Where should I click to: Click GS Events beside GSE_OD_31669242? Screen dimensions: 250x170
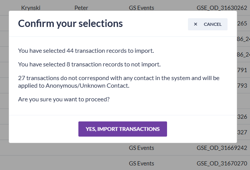click(x=142, y=148)
